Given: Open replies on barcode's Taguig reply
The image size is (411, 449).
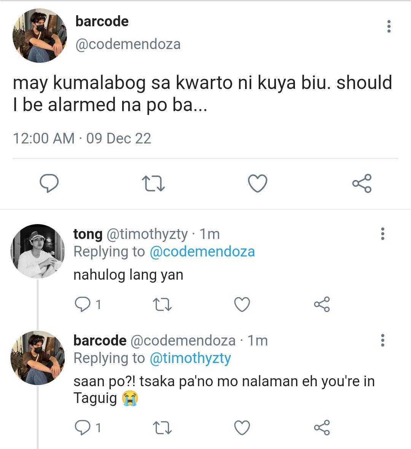Looking at the screenshot, I should (x=88, y=428).
